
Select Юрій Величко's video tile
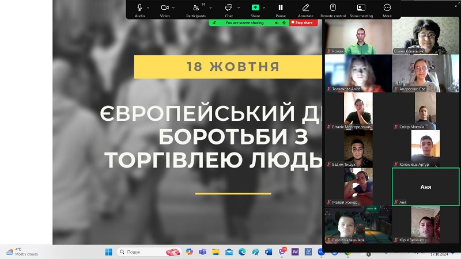click(425, 224)
